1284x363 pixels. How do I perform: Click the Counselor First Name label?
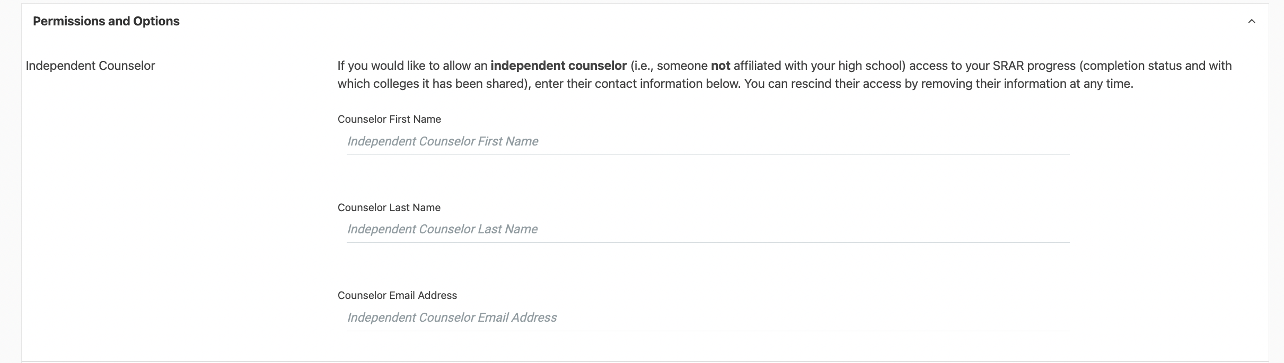[x=389, y=119]
